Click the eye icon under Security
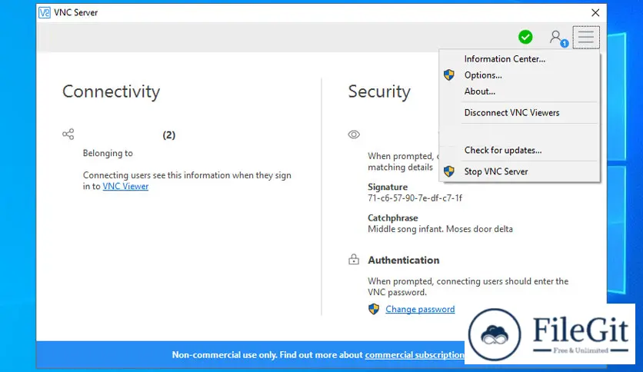The image size is (643, 372). pyautogui.click(x=354, y=135)
